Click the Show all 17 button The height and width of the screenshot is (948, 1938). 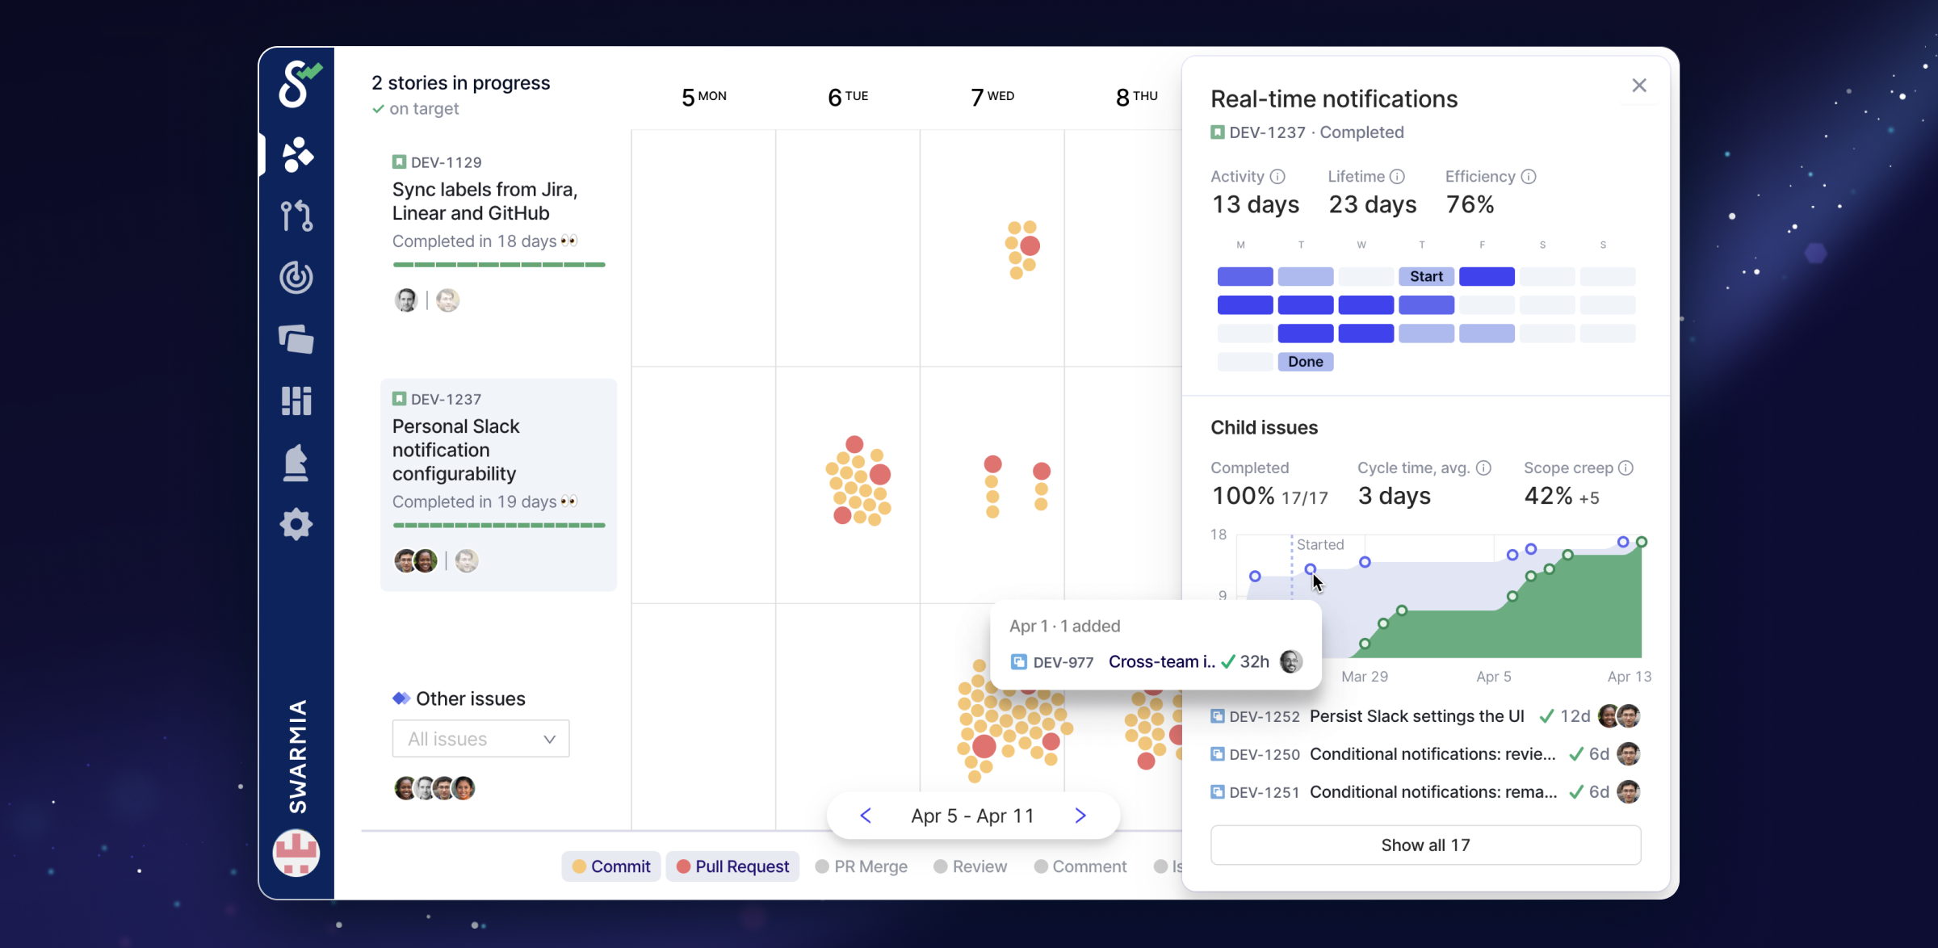[x=1425, y=845]
